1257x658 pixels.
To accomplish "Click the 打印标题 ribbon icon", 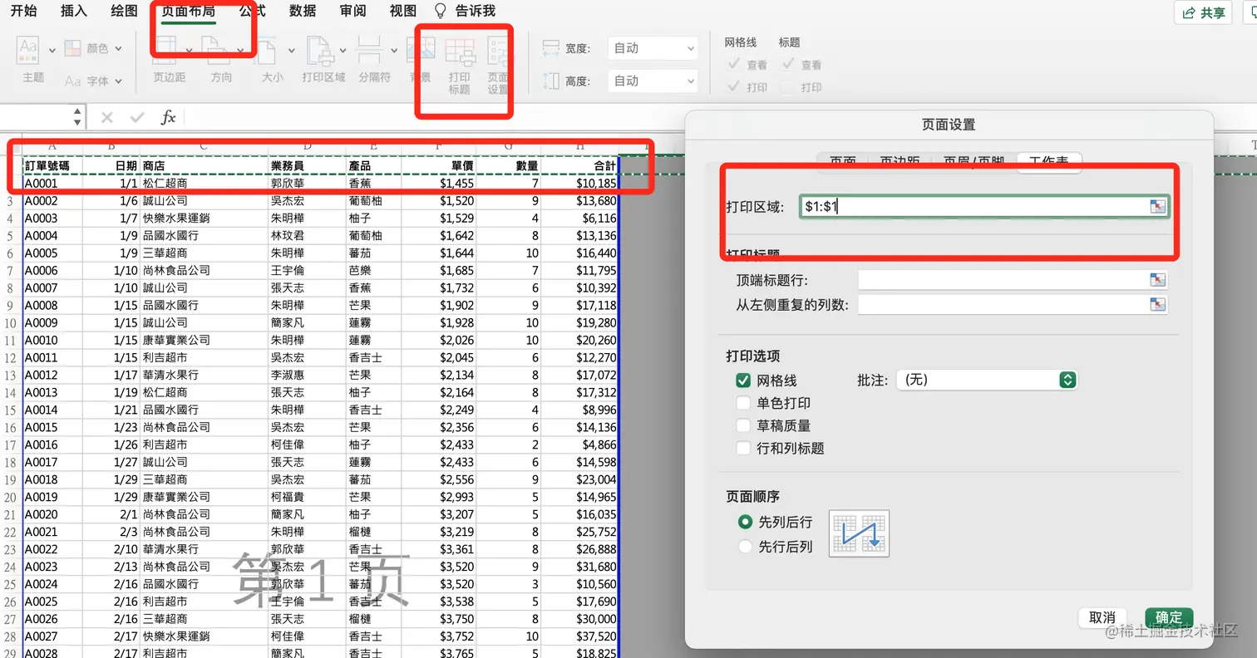I will tap(459, 53).
